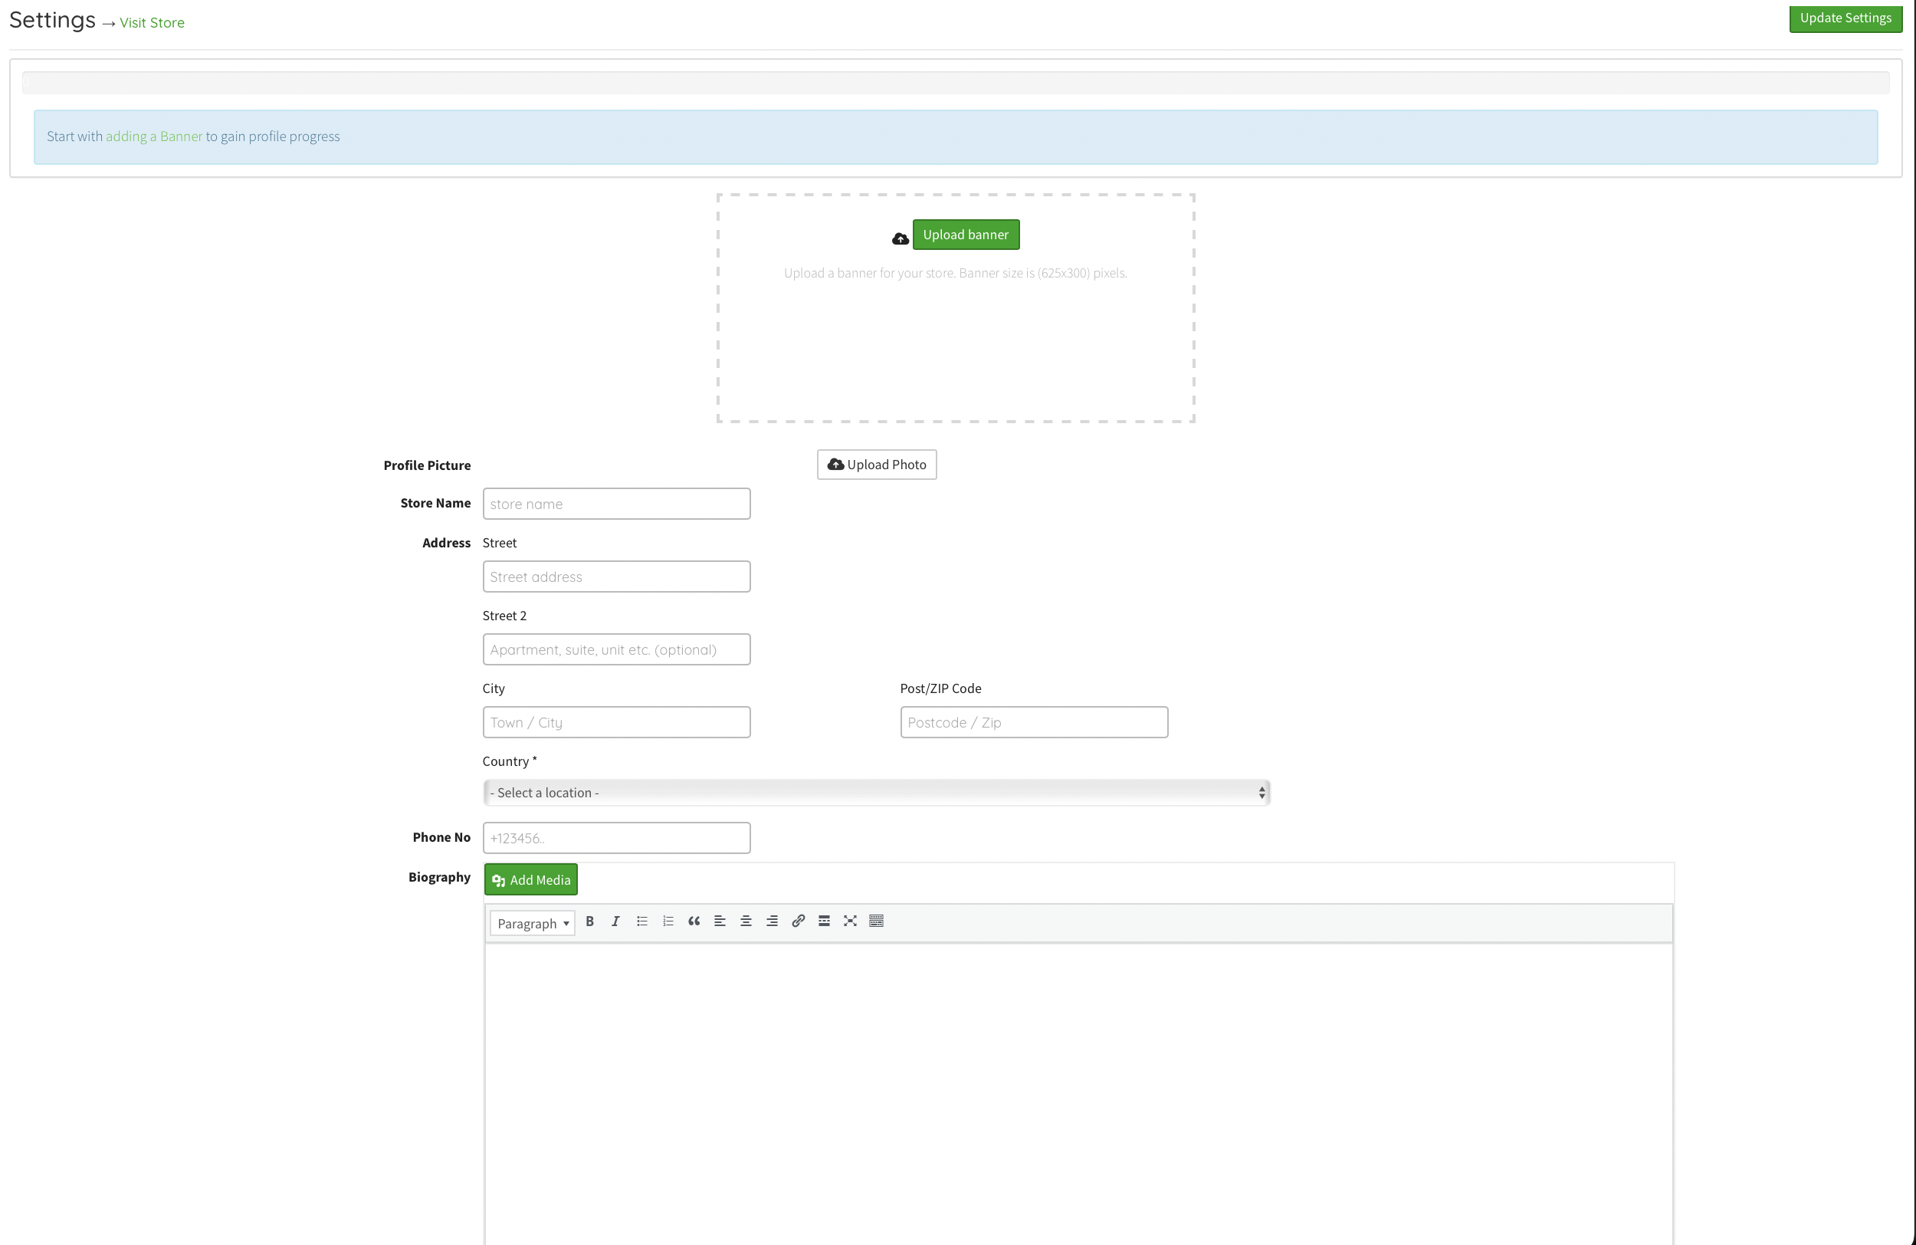Toggle italic formatting in biography editor
This screenshot has height=1245, width=1916.
pos(616,921)
